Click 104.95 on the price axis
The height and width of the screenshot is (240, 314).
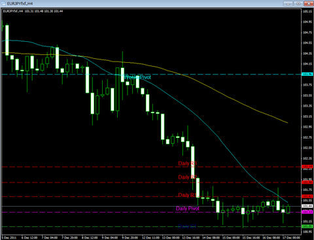[307, 22]
